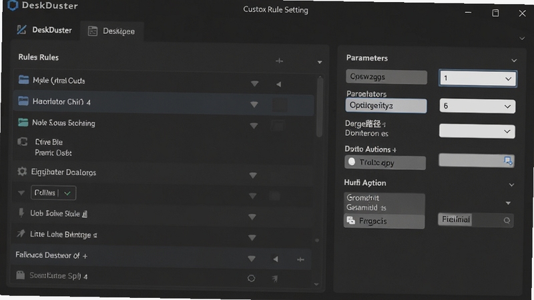Toggle the circle icon in Soastlurtae Spl row
Screen dimensions: 534x300
pos(251,279)
